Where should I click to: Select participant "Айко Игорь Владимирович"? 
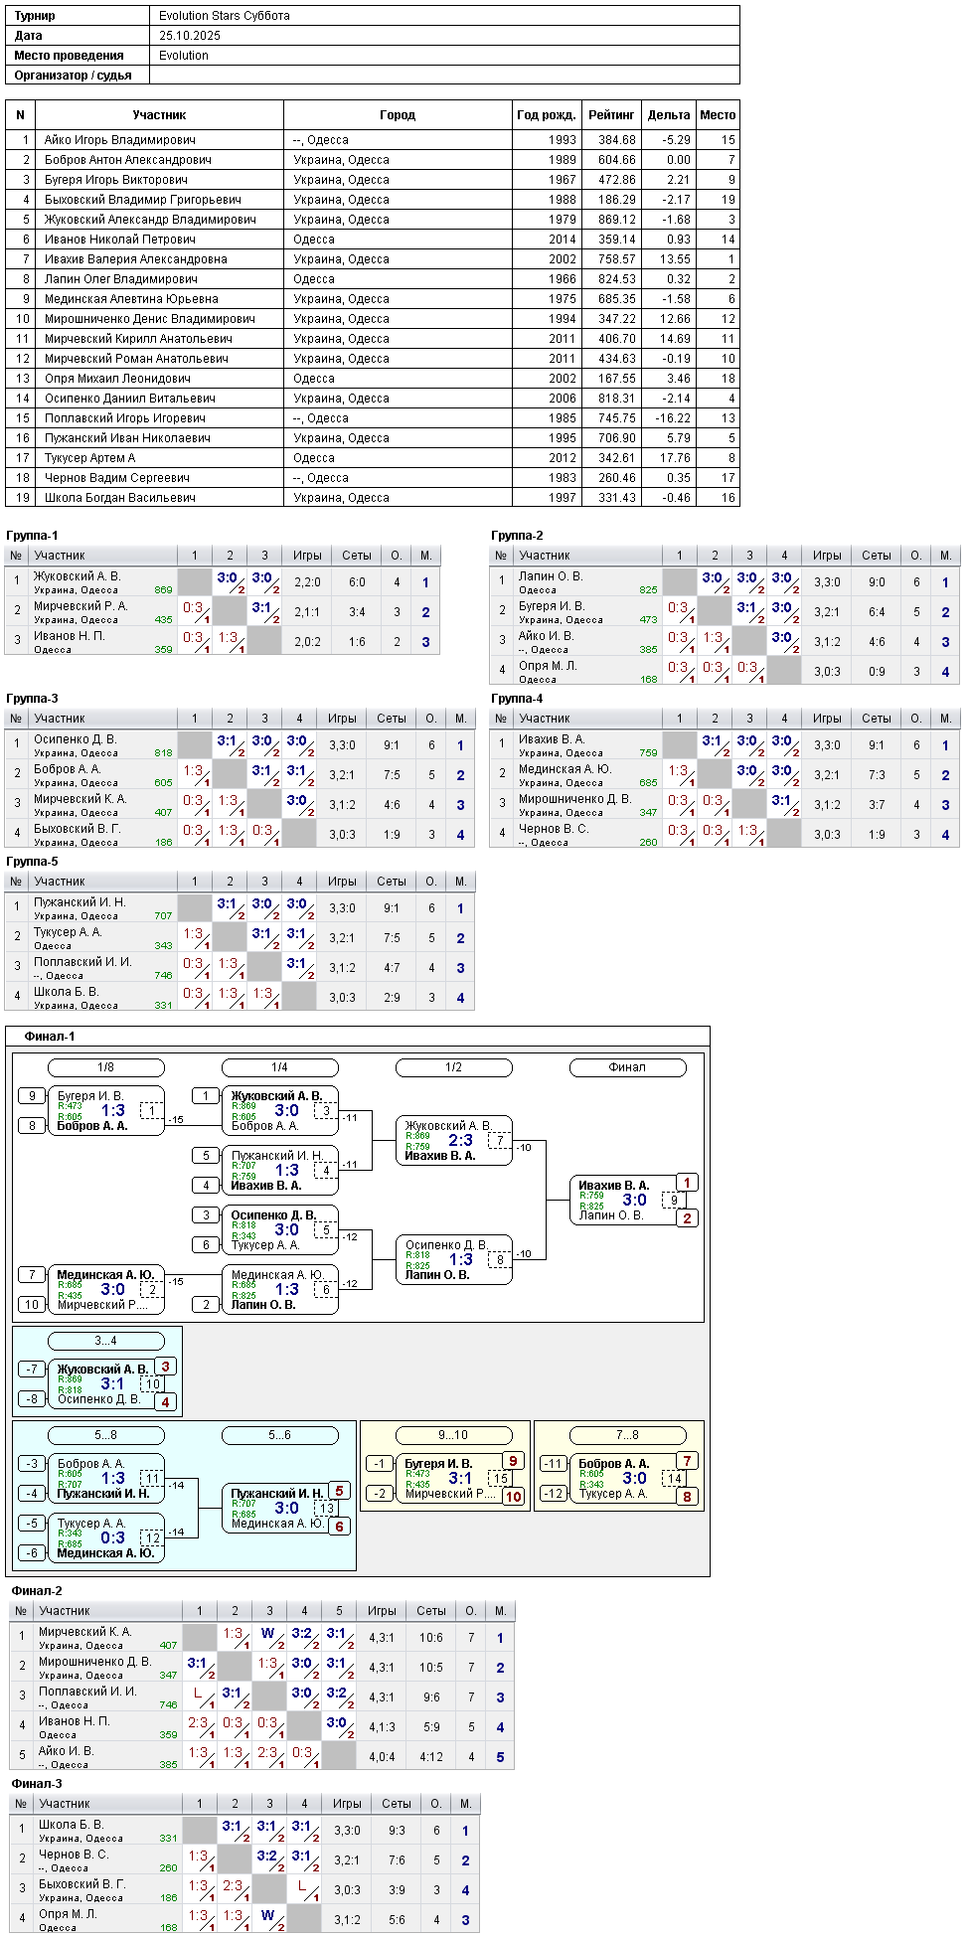[120, 140]
